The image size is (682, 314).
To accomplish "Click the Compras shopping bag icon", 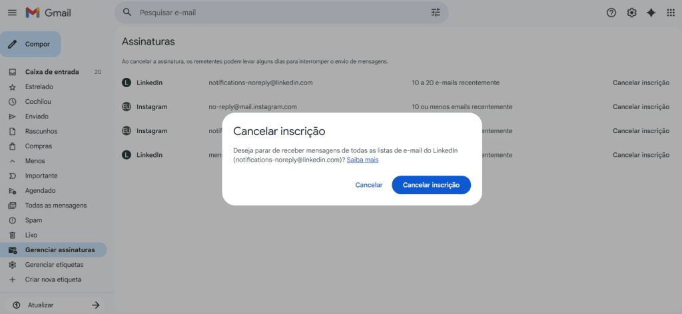I will pyautogui.click(x=13, y=146).
